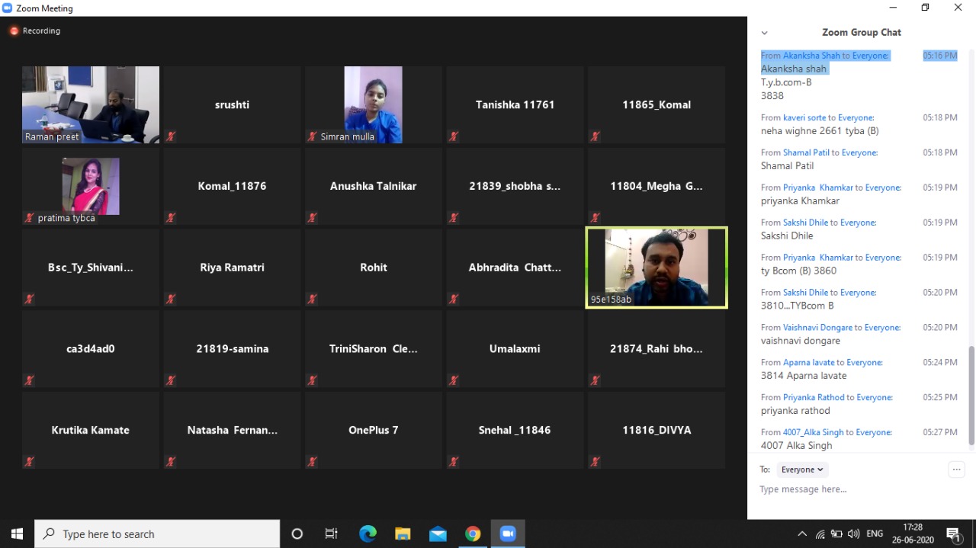Launch Google Chrome from the taskbar

pyautogui.click(x=473, y=534)
